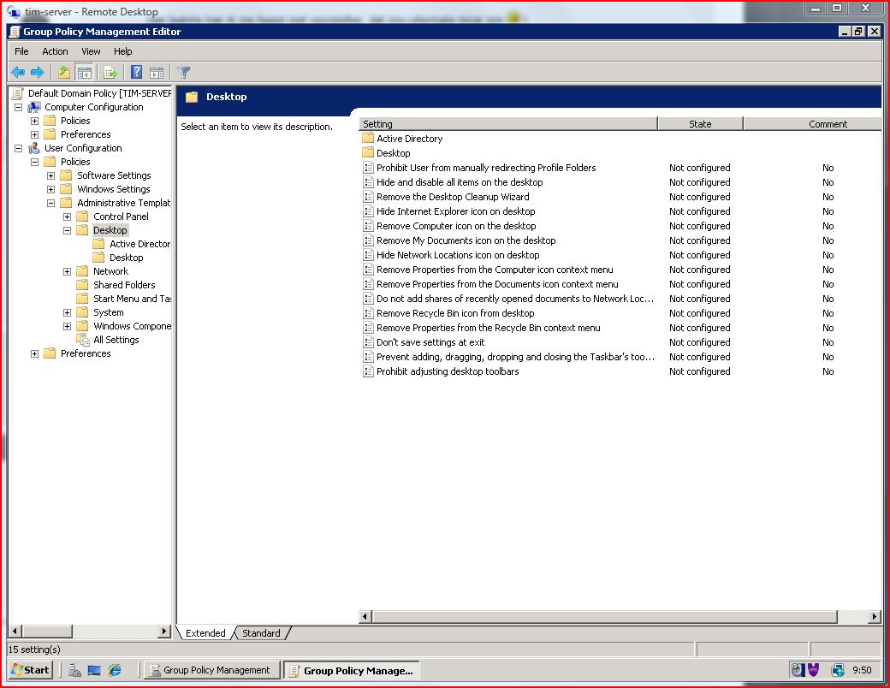Switch to the Standard tab
The width and height of the screenshot is (890, 688).
[261, 633]
